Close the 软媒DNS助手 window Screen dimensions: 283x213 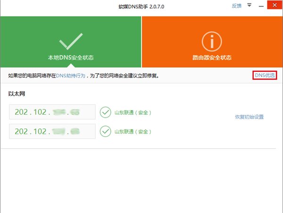(275, 6)
